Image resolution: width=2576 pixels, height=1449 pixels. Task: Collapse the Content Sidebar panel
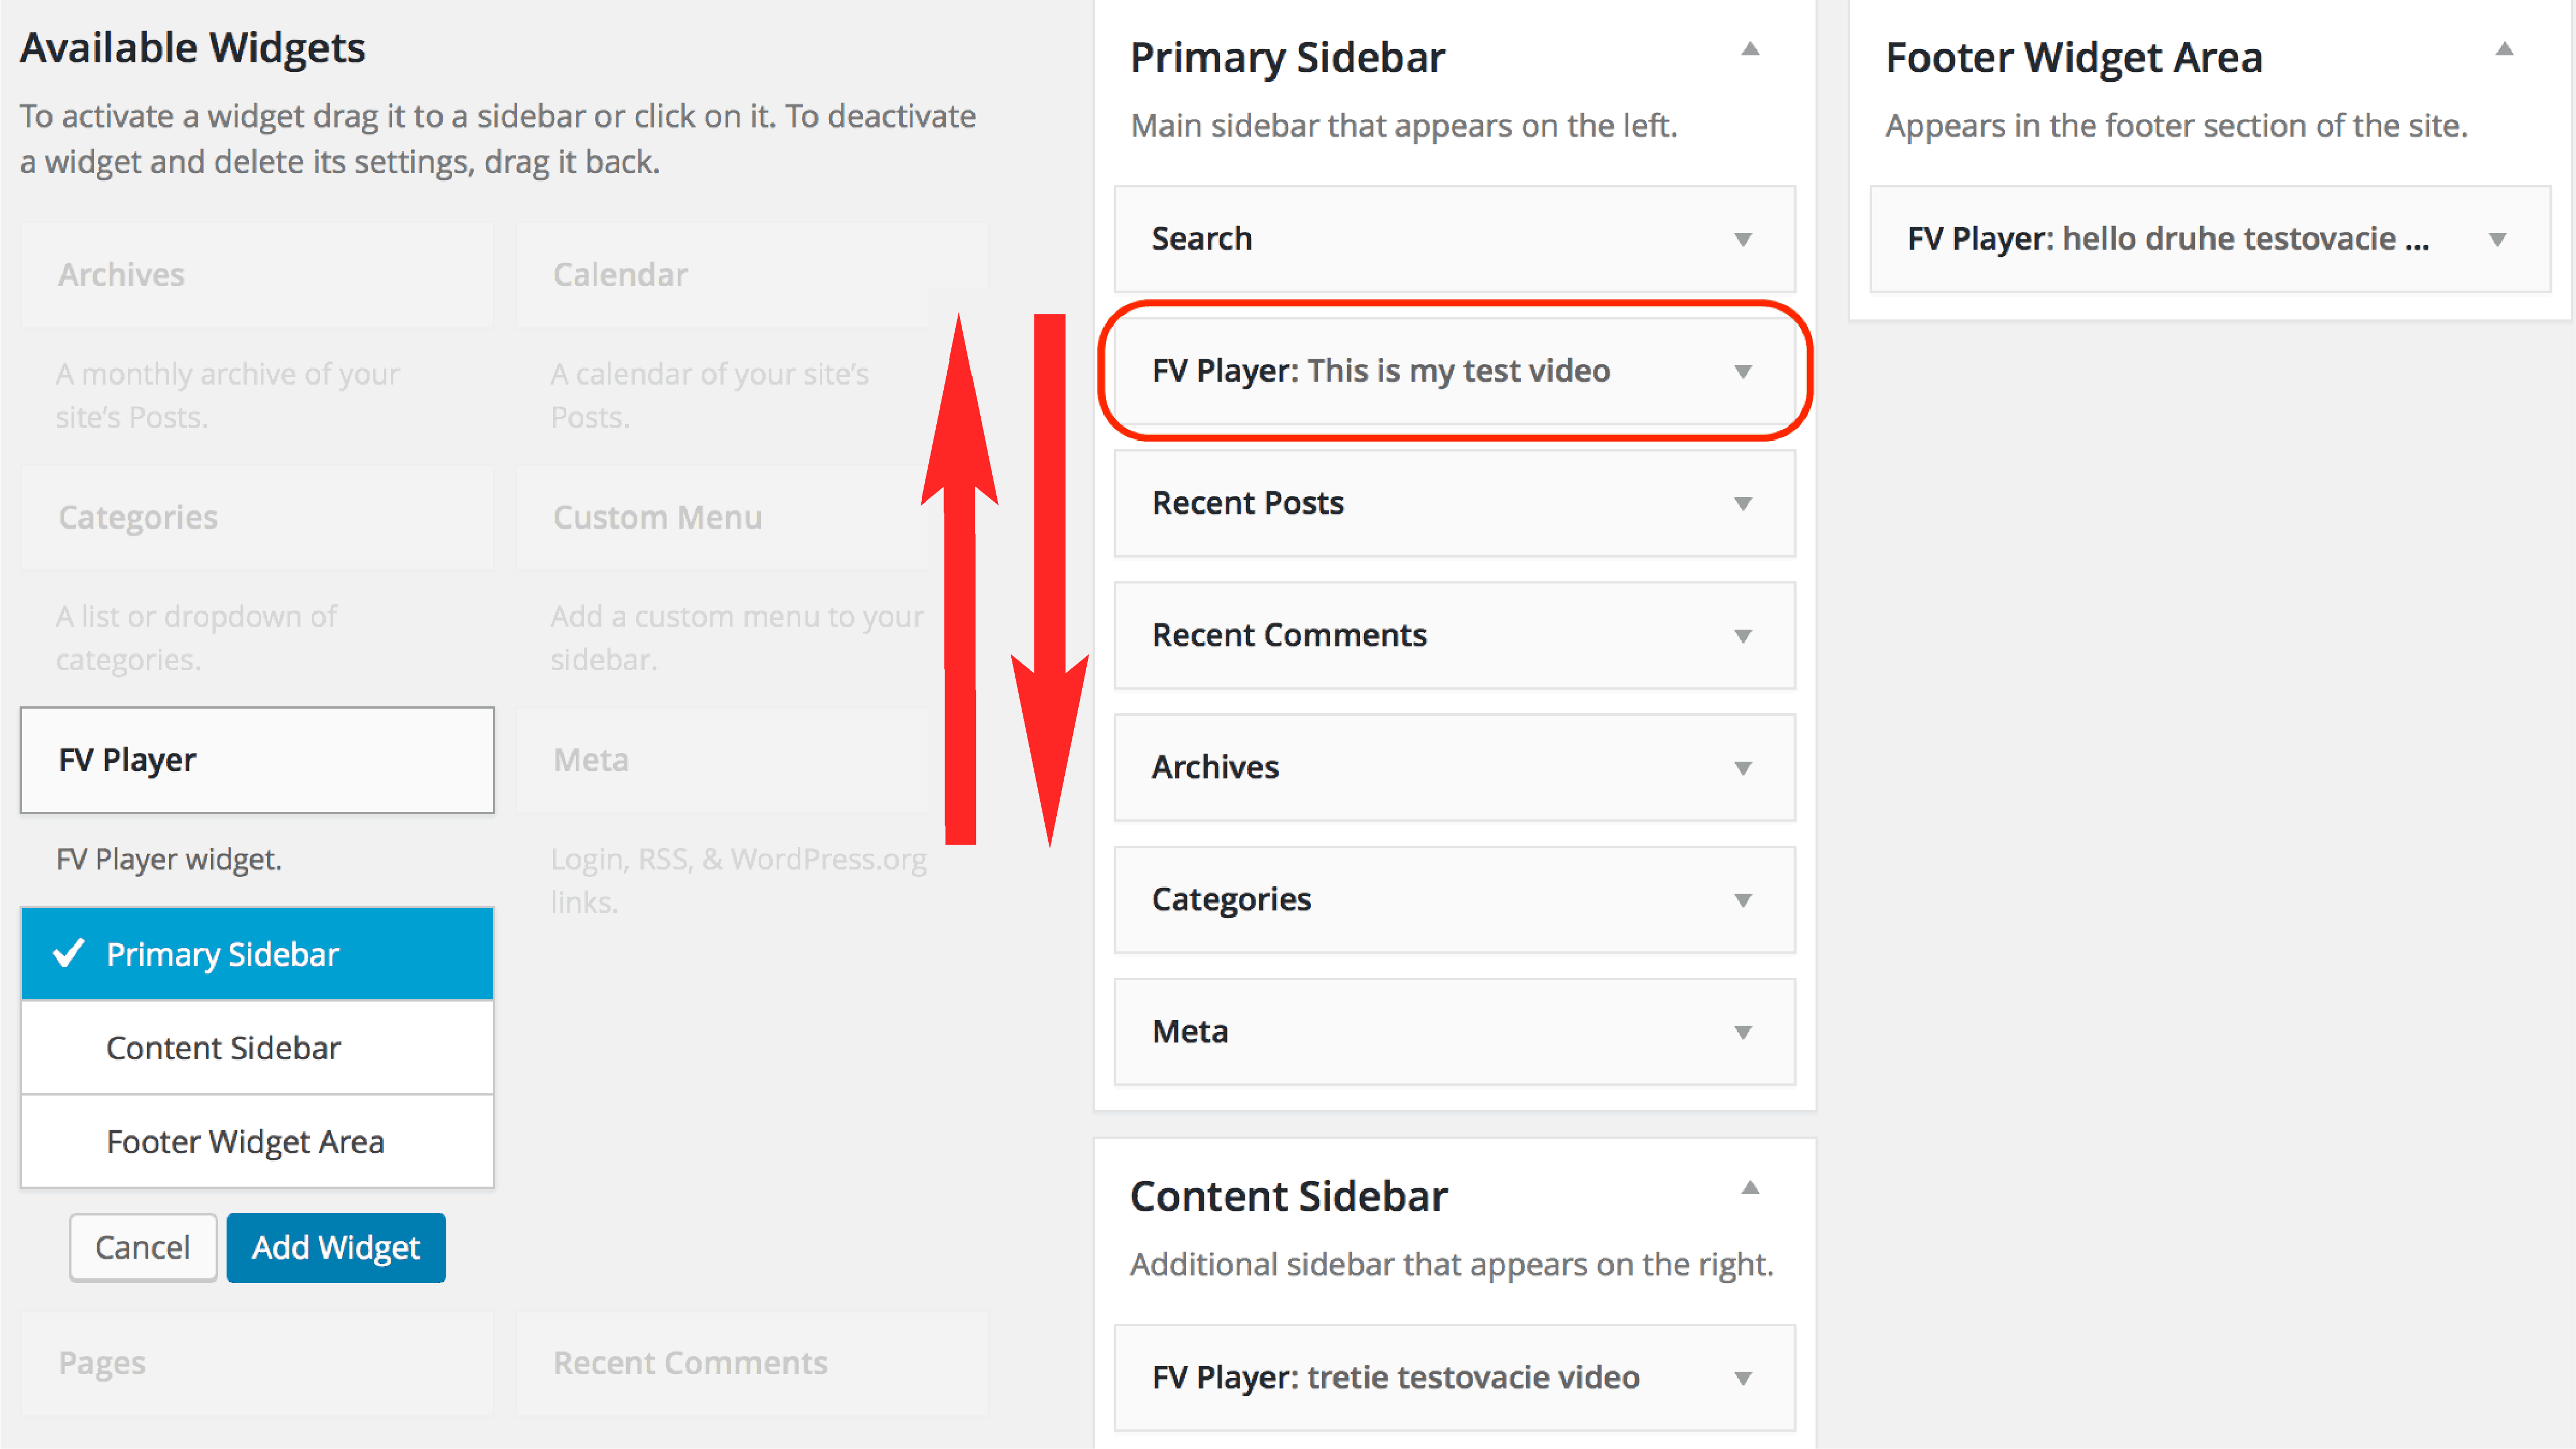pos(1749,1187)
